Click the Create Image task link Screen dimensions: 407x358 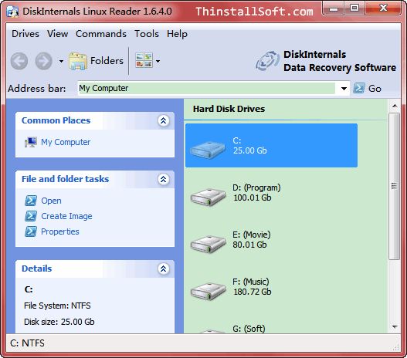coord(66,216)
